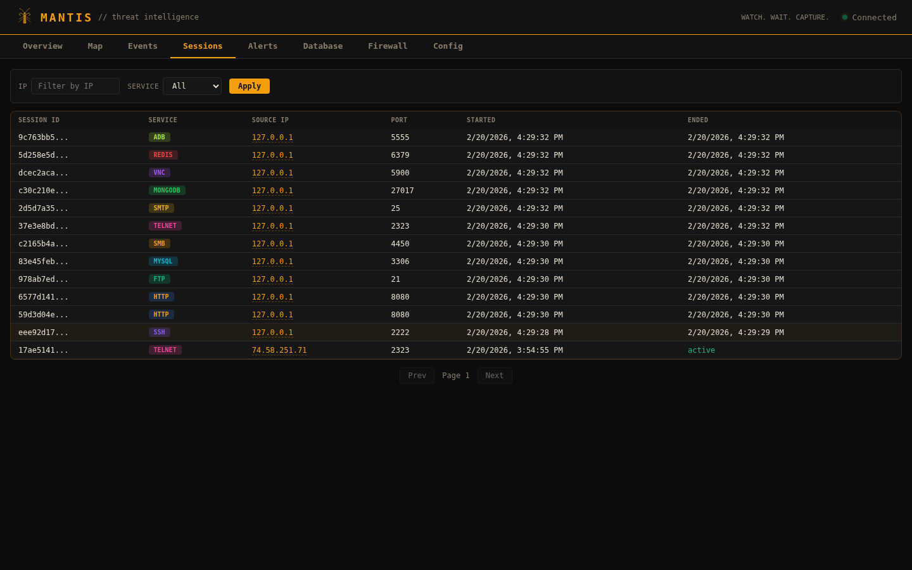Click the 127.0.0.1 link in VNC row

point(272,173)
